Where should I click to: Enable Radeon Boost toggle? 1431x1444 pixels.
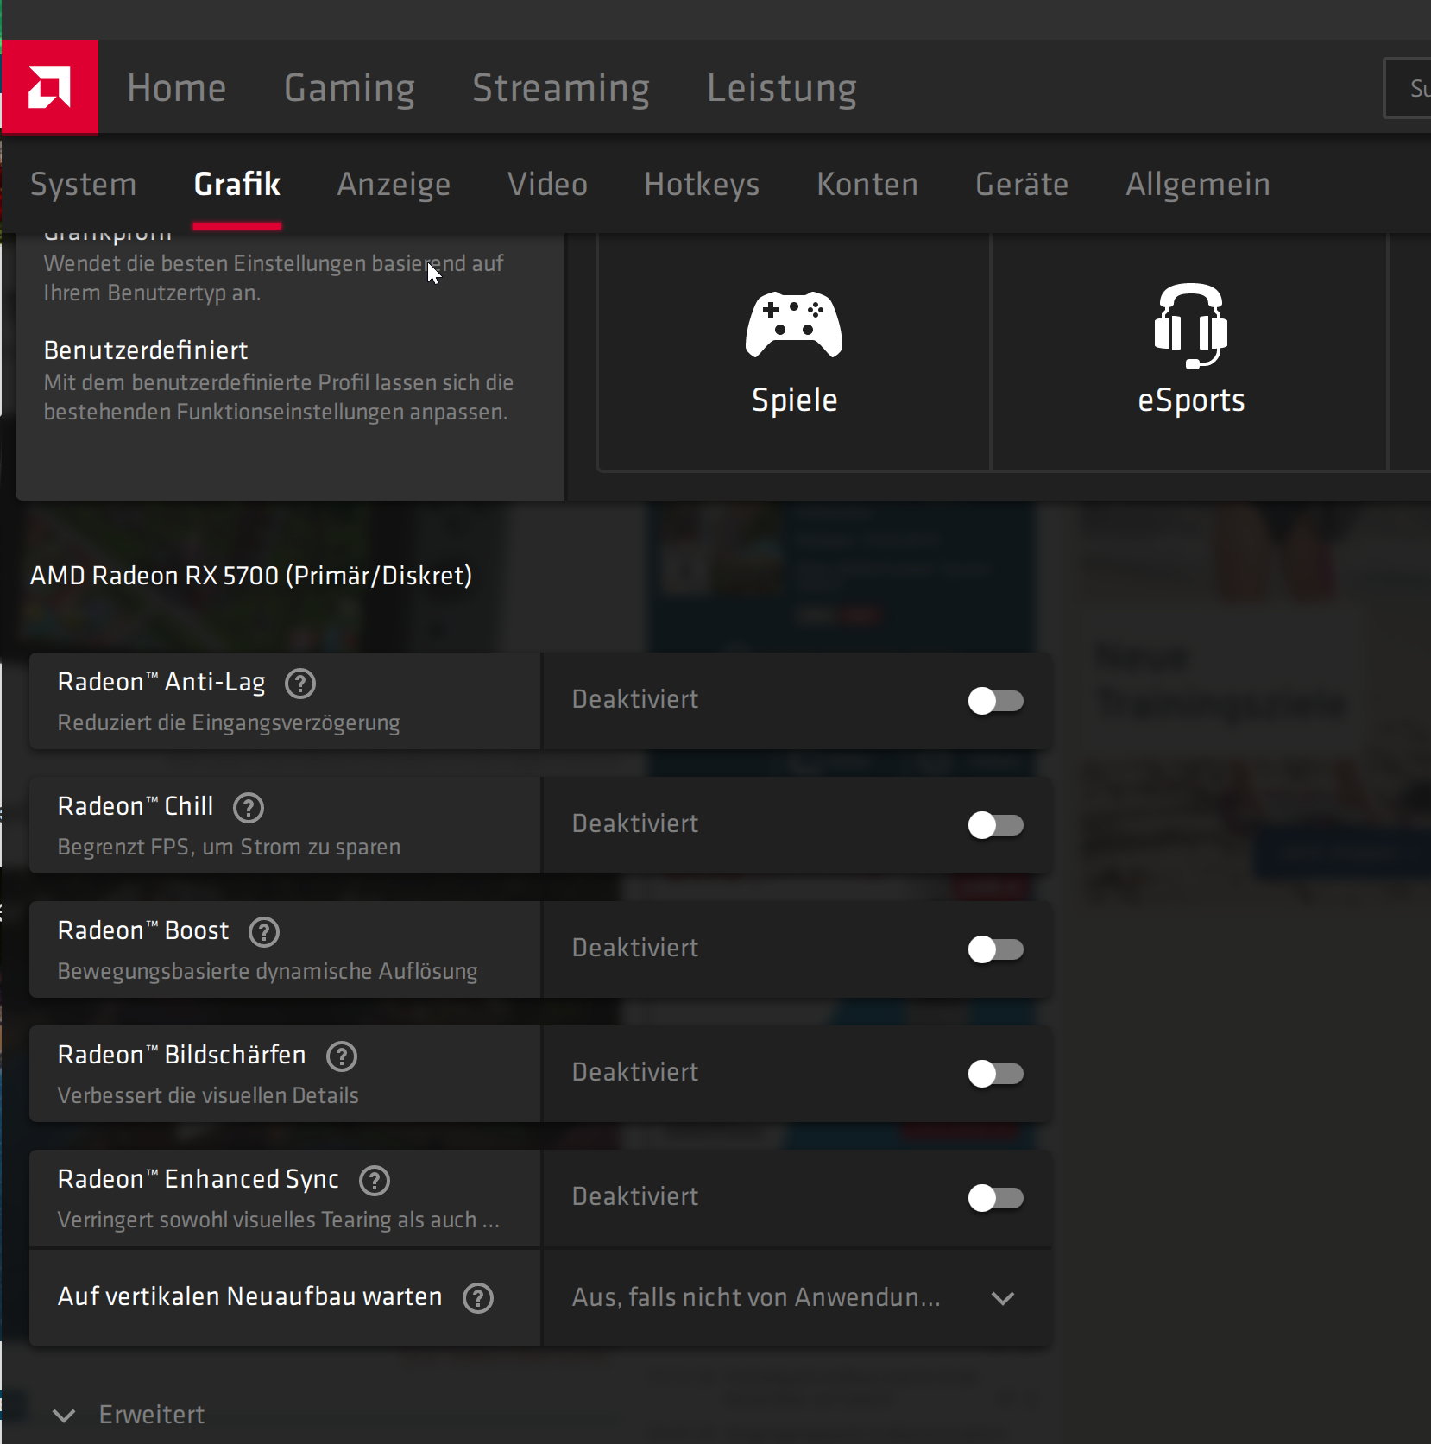pyautogui.click(x=996, y=949)
